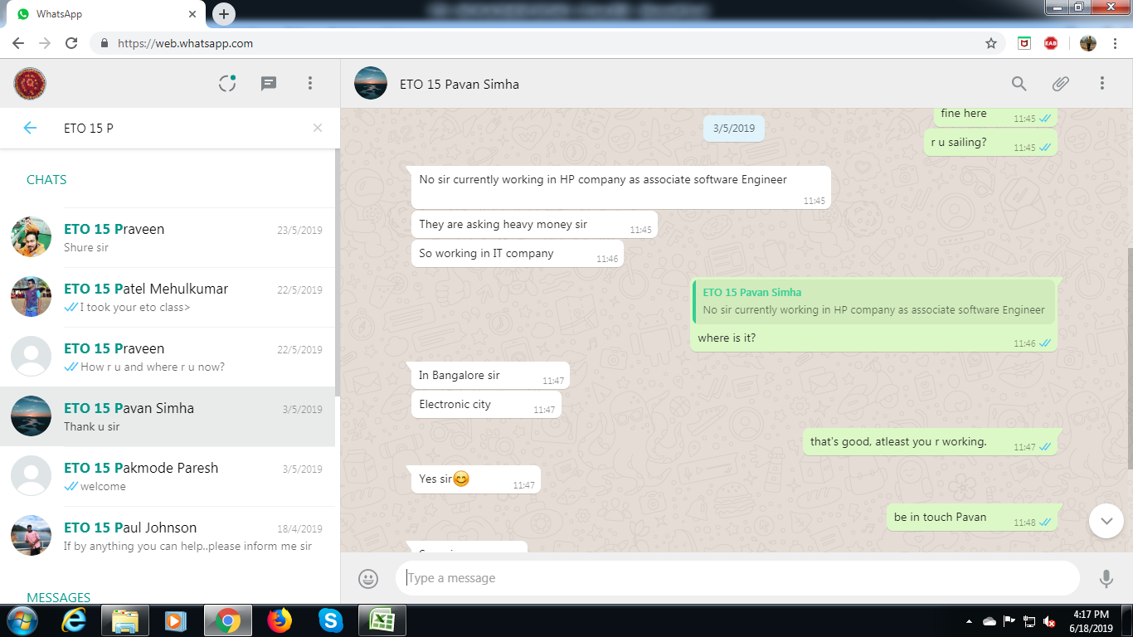
Task: Click message 'Electronic city'
Action: [486, 405]
